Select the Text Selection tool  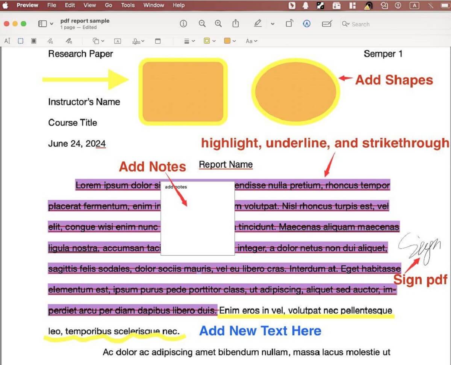point(8,41)
